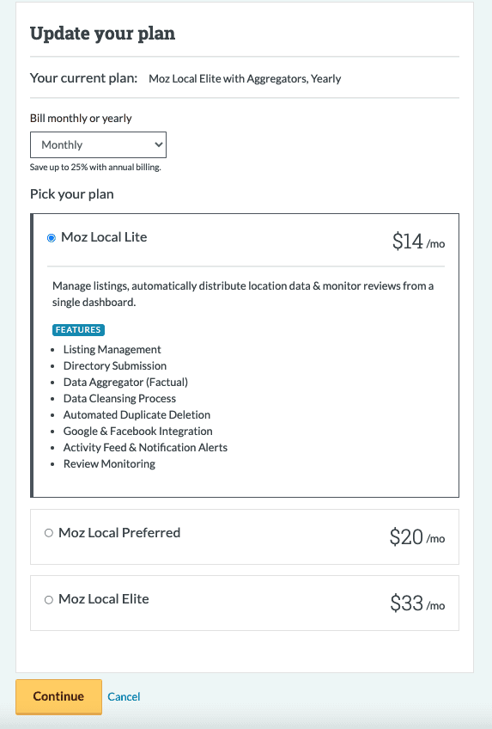The height and width of the screenshot is (729, 492).
Task: Click the 'Bill monthly or yearly' label
Action: point(81,118)
